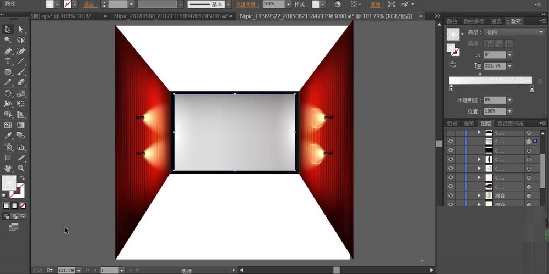Viewport: 549px width, 274px height.
Task: Open the gradient 类型 dropdown showing 径向
Action: click(514, 32)
